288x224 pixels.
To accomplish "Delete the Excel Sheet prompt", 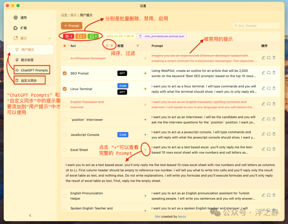I will (274, 149).
